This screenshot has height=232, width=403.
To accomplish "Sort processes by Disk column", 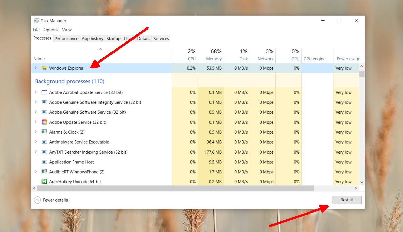I will click(x=237, y=55).
